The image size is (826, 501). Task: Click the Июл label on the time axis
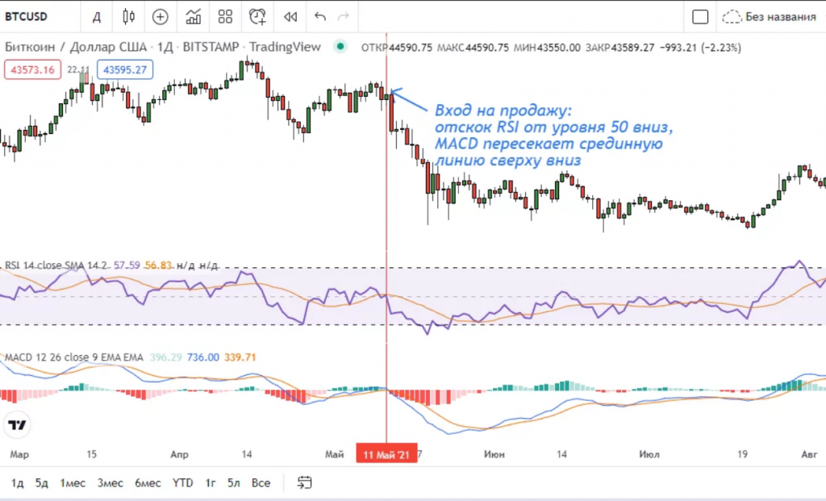(x=649, y=454)
